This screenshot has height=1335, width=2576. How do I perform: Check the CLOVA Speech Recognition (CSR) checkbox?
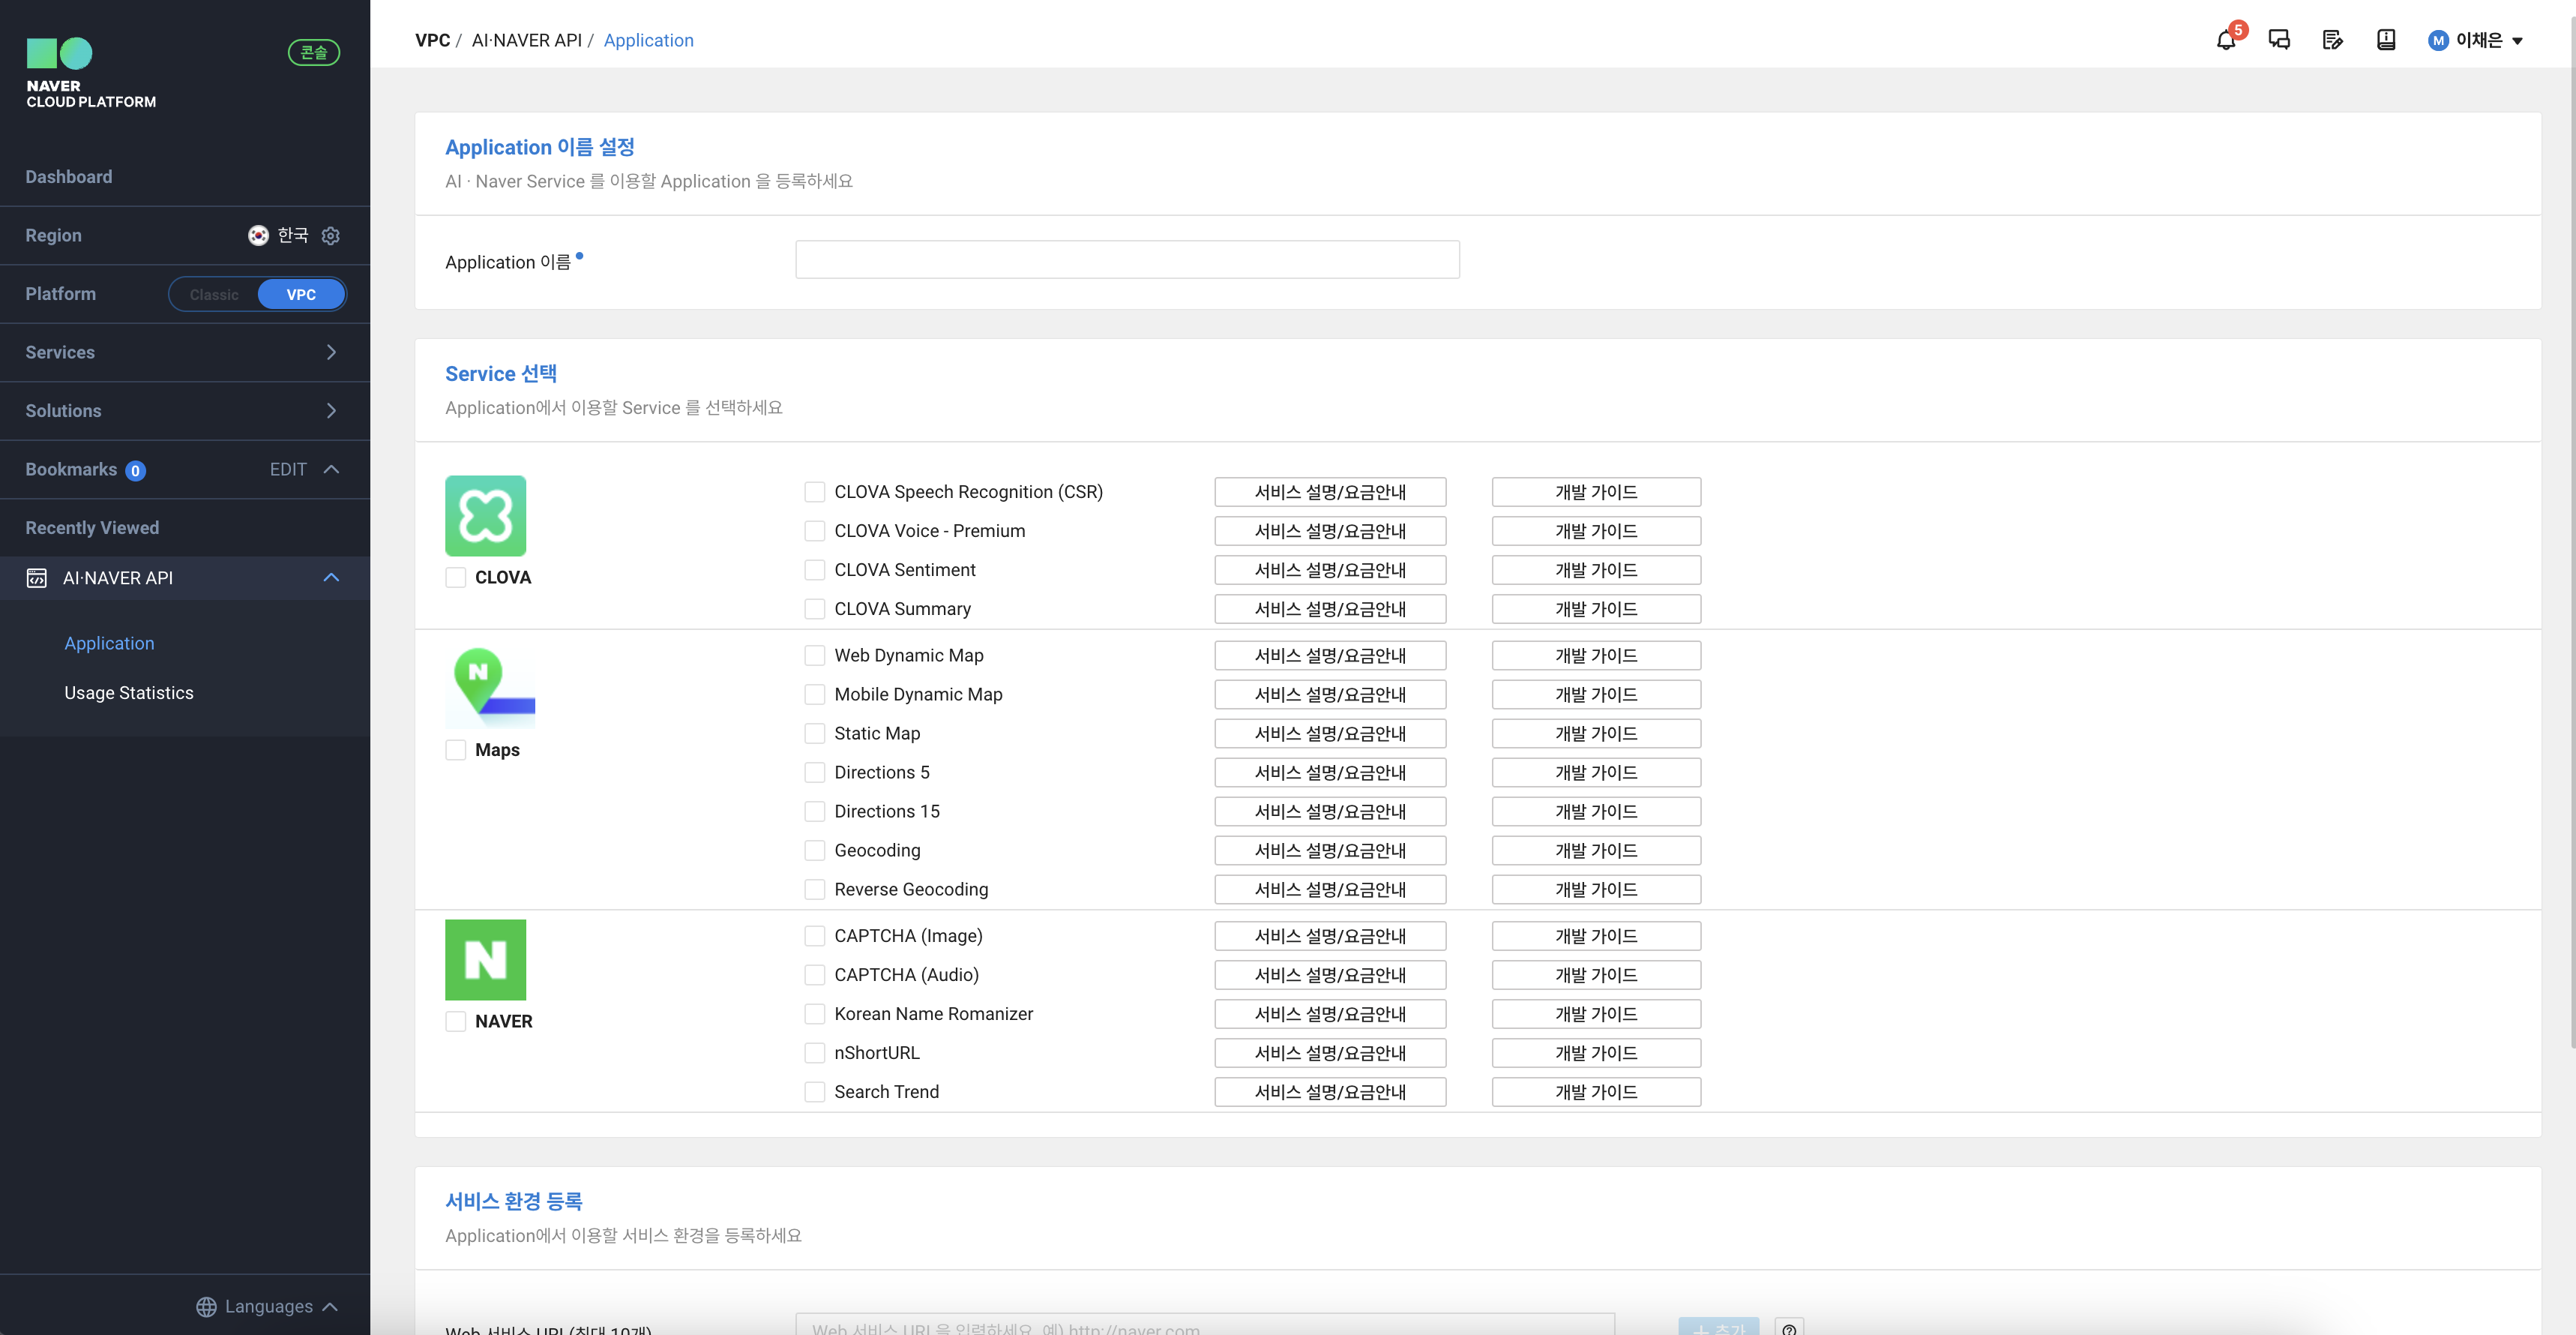(x=815, y=491)
